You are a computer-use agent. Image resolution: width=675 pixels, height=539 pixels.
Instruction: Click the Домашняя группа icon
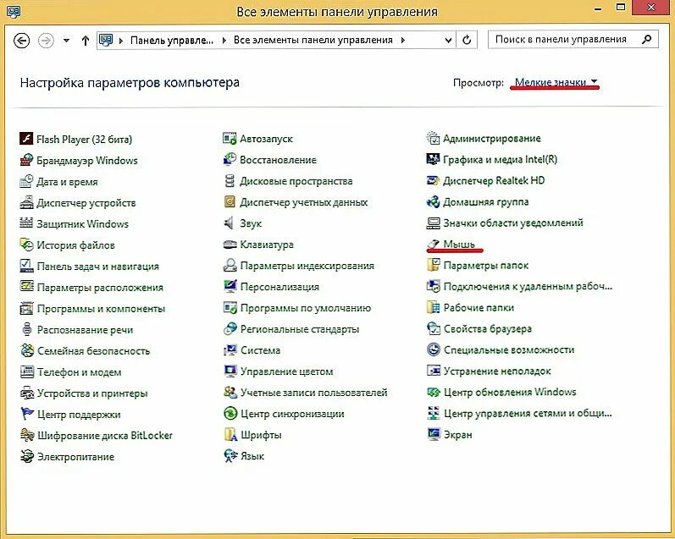point(433,201)
